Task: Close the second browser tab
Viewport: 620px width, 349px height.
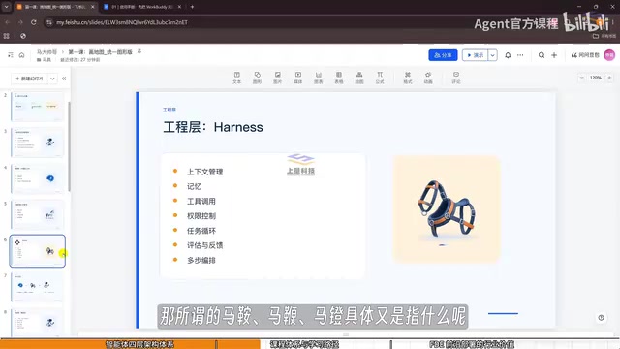Action: 179,7
